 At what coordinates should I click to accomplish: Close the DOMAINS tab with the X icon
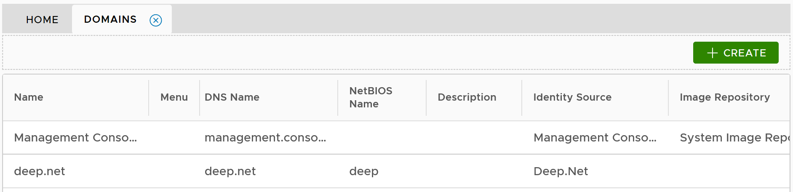coord(156,20)
